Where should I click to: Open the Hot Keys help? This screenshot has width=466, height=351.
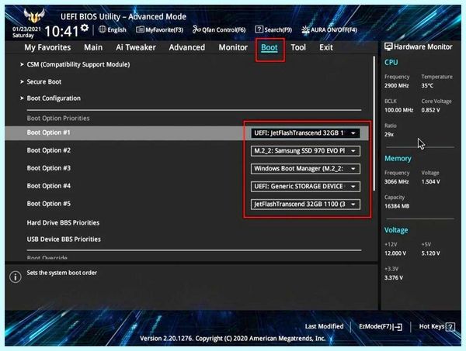(x=436, y=327)
